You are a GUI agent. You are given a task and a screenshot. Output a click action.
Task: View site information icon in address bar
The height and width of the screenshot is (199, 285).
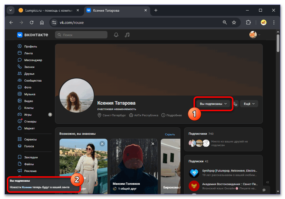coord(54,22)
